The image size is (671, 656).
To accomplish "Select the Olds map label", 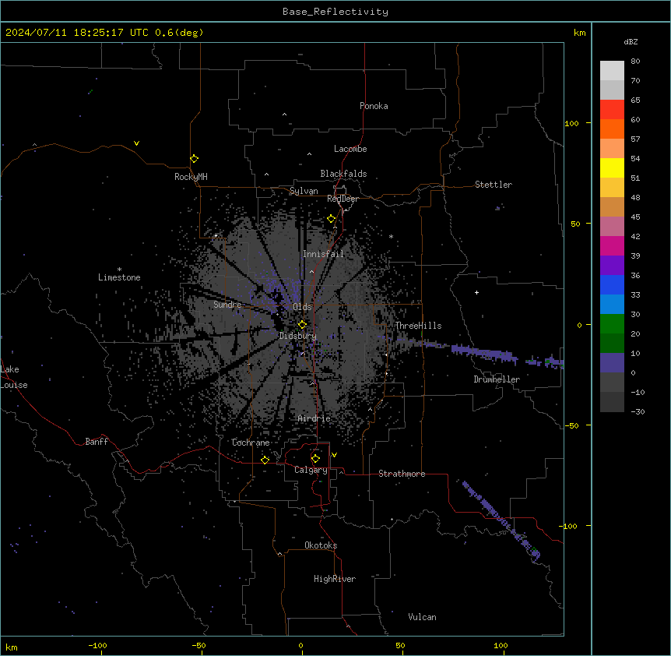I will click(x=302, y=307).
